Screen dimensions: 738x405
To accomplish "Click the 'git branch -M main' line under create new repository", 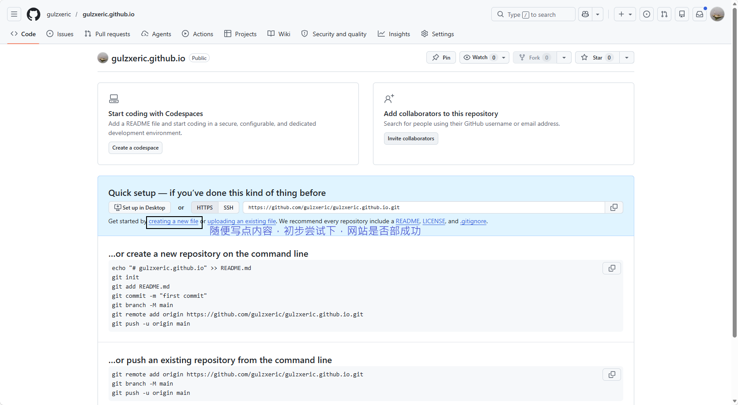I will click(143, 305).
